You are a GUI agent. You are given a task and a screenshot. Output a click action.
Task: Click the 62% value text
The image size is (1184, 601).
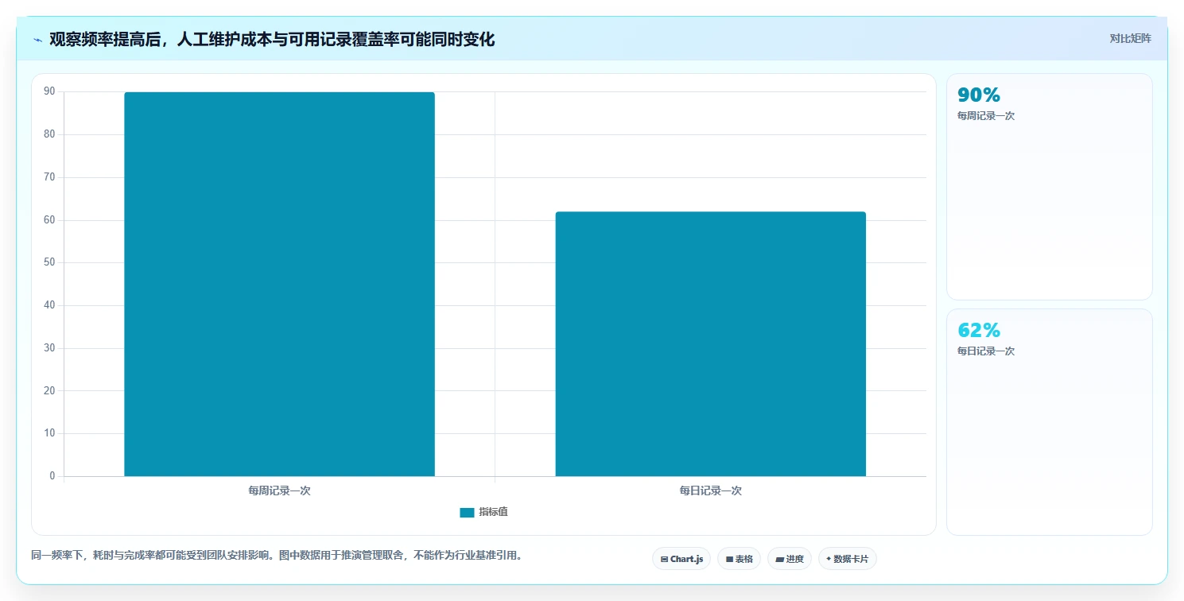point(979,330)
